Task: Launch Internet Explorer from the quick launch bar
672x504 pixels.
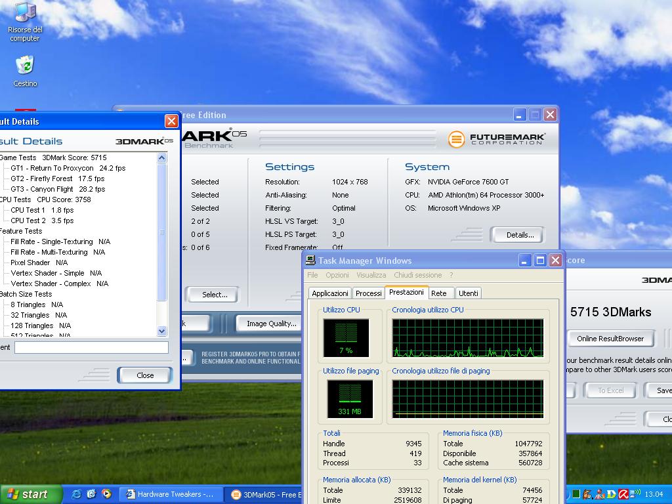Action: click(76, 494)
